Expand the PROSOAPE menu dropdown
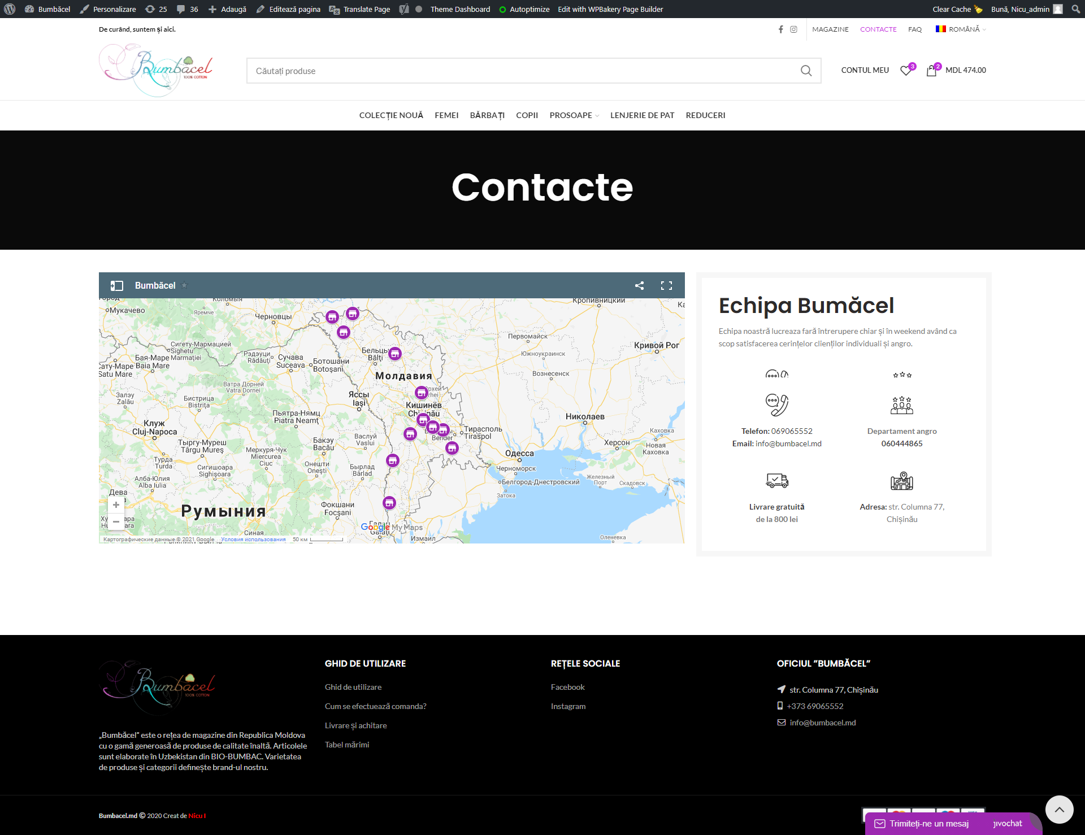Screen dimensions: 1085x835 574,115
